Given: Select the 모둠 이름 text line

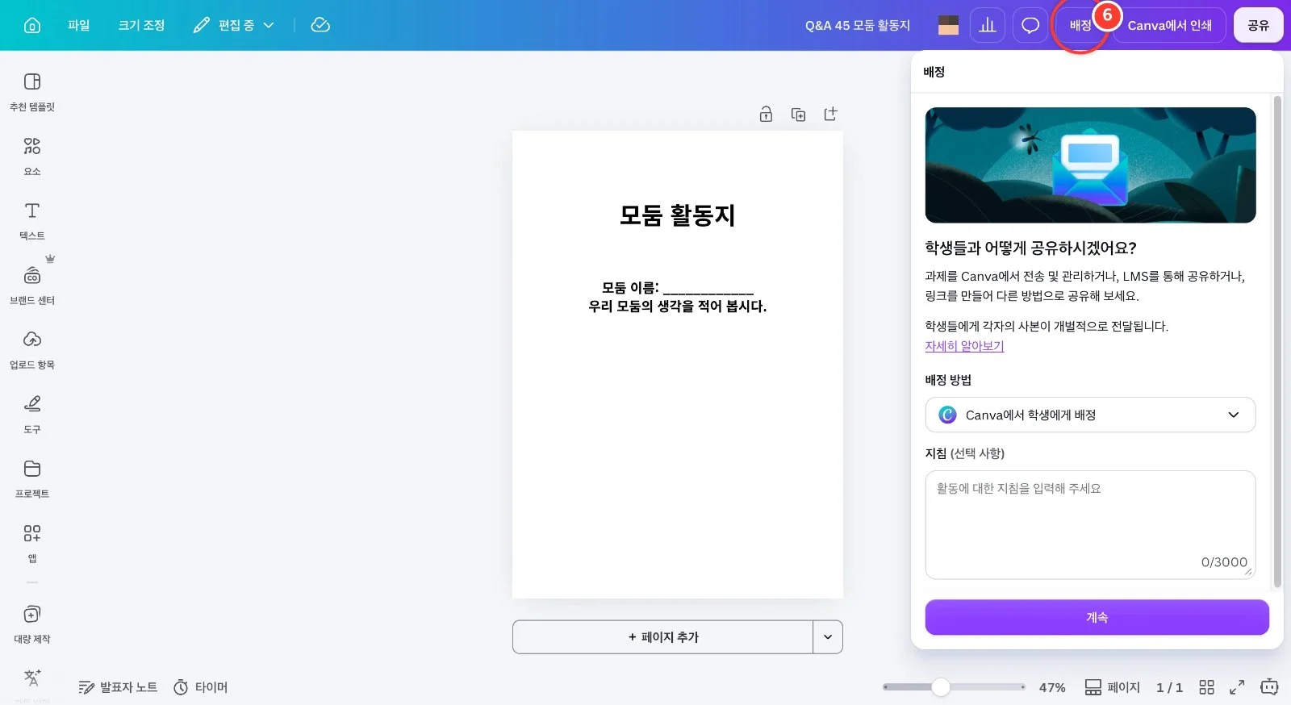Looking at the screenshot, I should [x=677, y=288].
